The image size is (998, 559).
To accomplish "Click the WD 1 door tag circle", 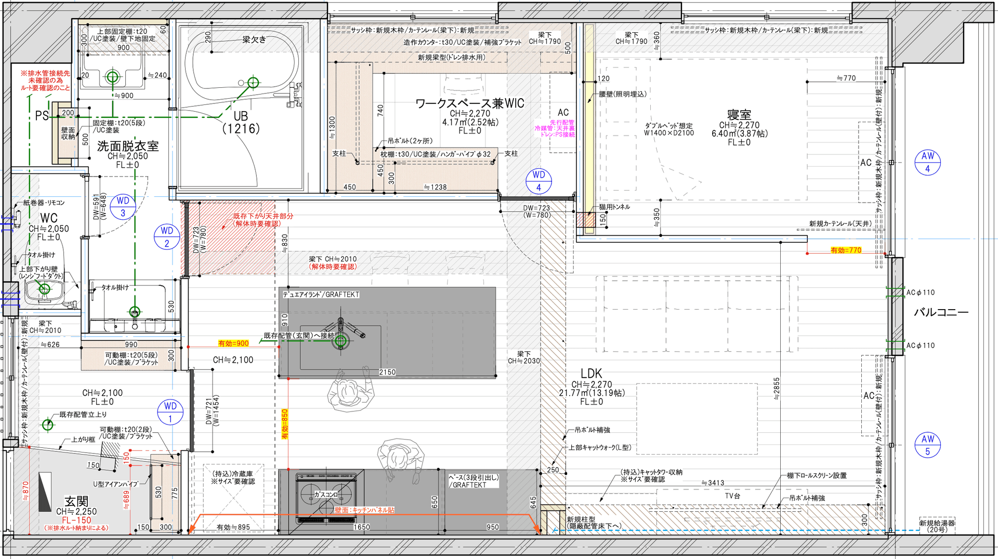I will click(x=170, y=412).
